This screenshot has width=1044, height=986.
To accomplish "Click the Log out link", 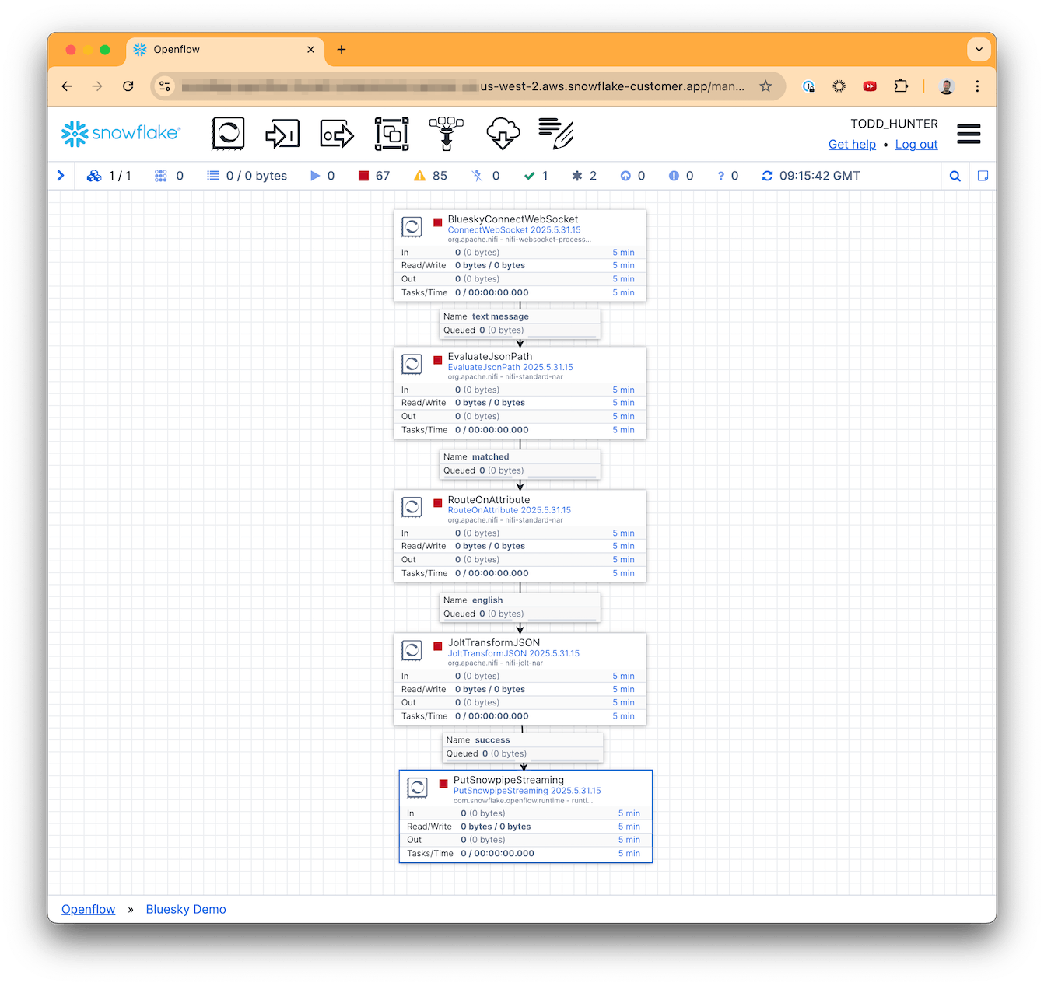I will pyautogui.click(x=916, y=144).
